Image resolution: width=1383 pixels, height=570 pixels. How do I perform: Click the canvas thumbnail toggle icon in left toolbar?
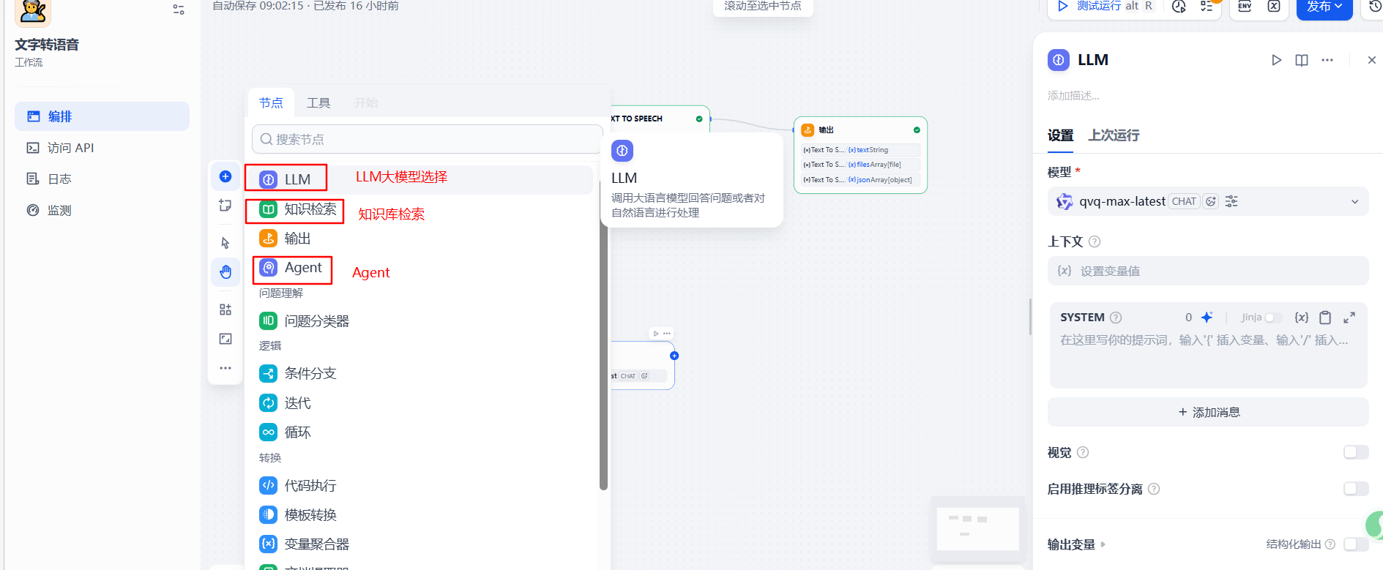pyautogui.click(x=225, y=339)
